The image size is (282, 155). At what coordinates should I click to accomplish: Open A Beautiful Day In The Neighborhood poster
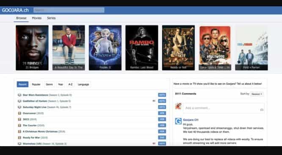coord(69,48)
